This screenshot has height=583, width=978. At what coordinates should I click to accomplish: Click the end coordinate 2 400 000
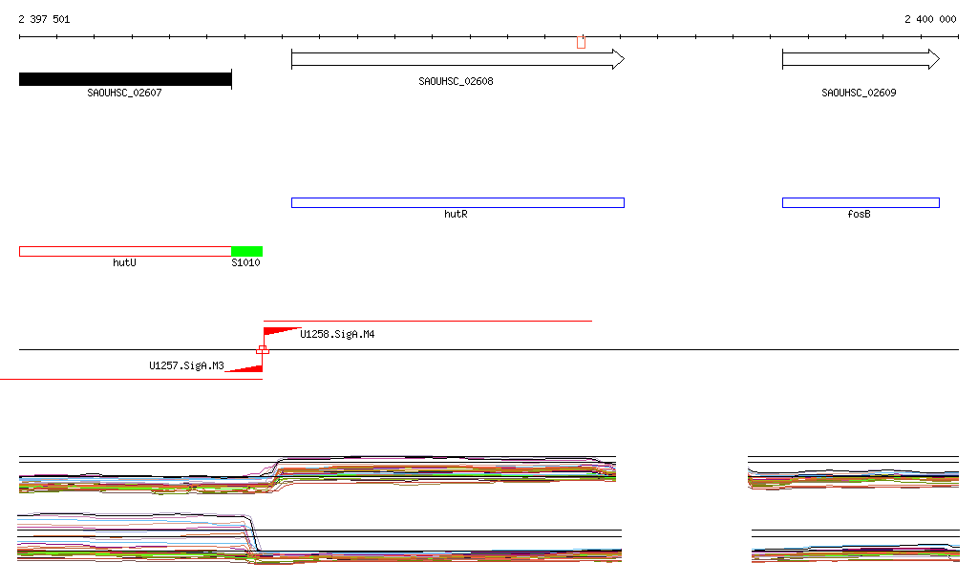pos(930,19)
